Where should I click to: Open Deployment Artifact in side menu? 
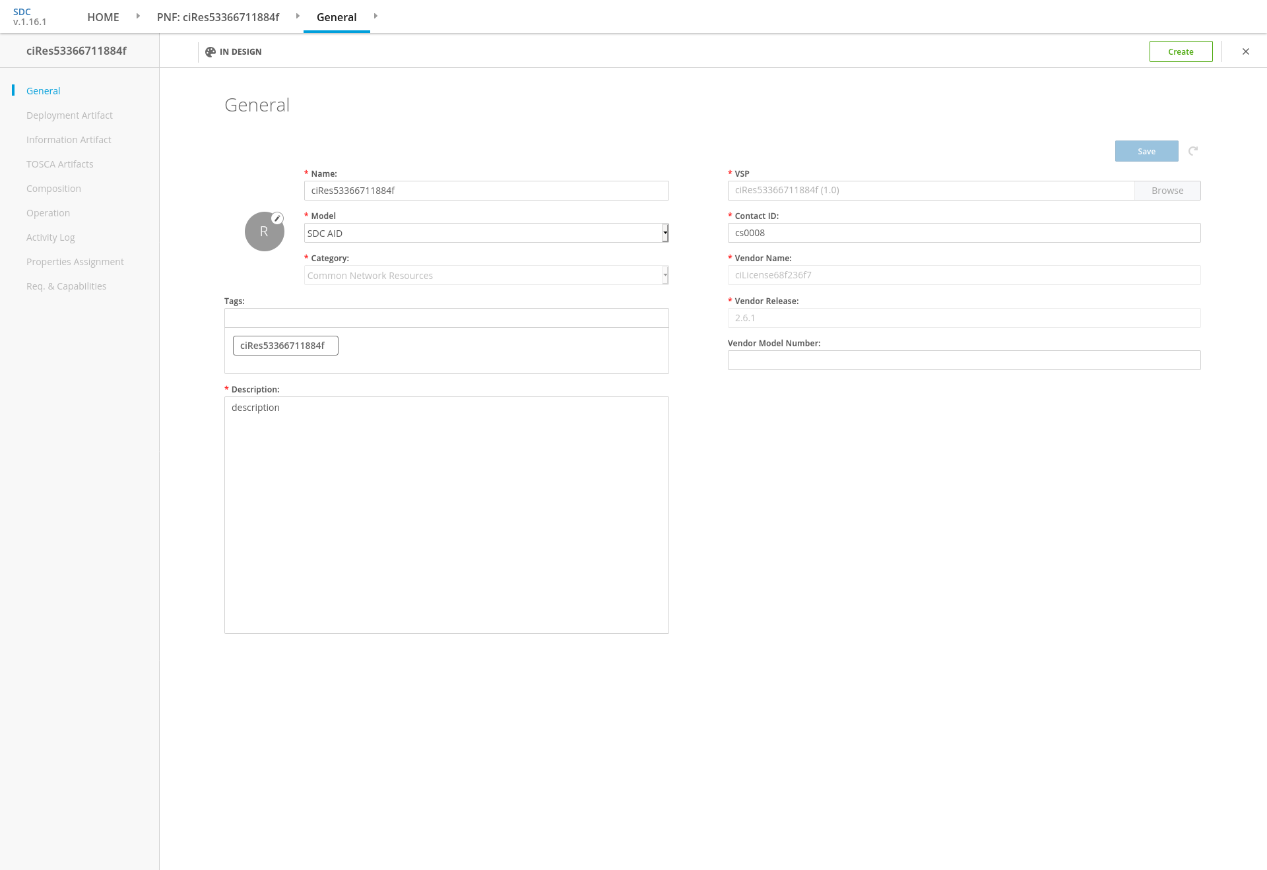click(x=69, y=115)
